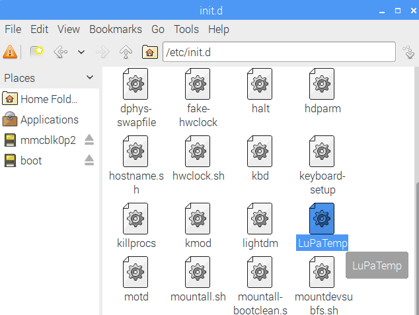Viewport: 419px width, 315px height.
Task: Open the View menu
Action: click(x=69, y=29)
